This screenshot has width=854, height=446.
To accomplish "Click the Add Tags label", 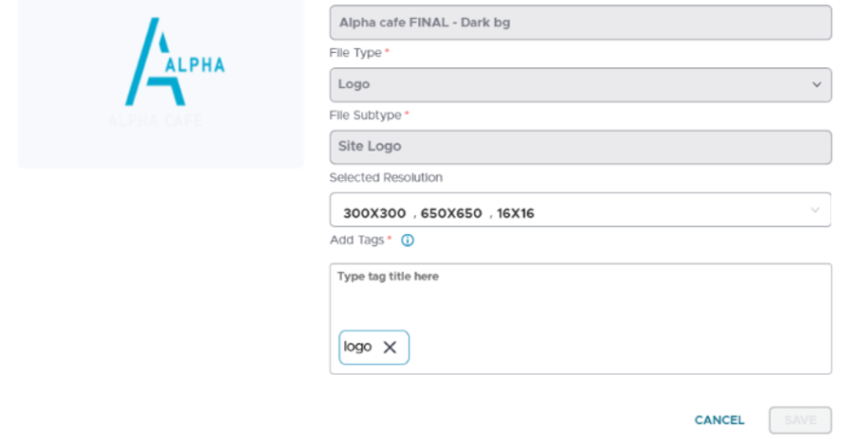I will point(356,241).
